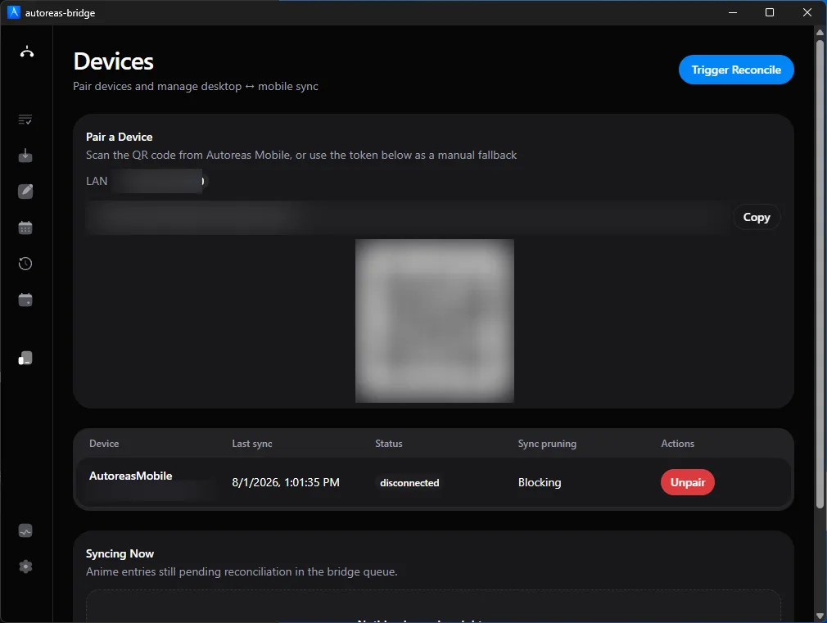This screenshot has height=623, width=827.
Task: Click the Trigger Reconcile button
Action: click(x=736, y=70)
